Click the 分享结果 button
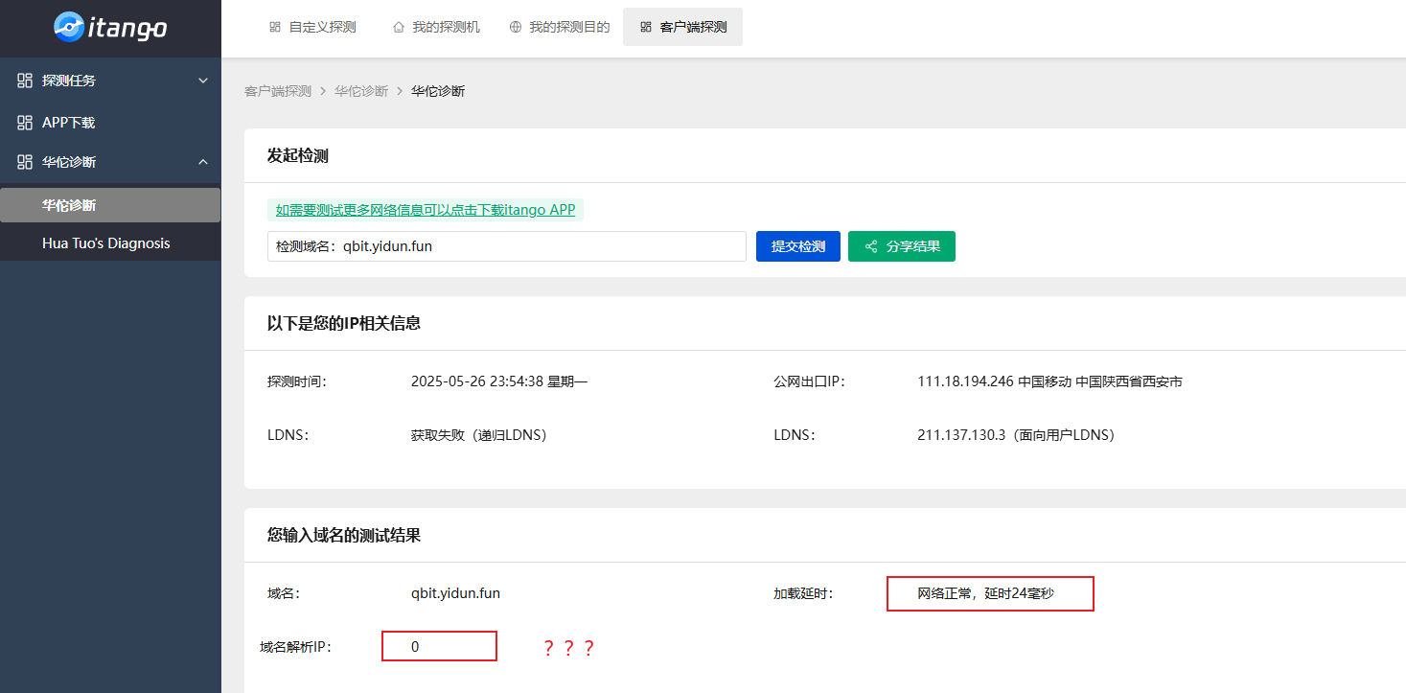This screenshot has width=1406, height=693. [x=902, y=246]
